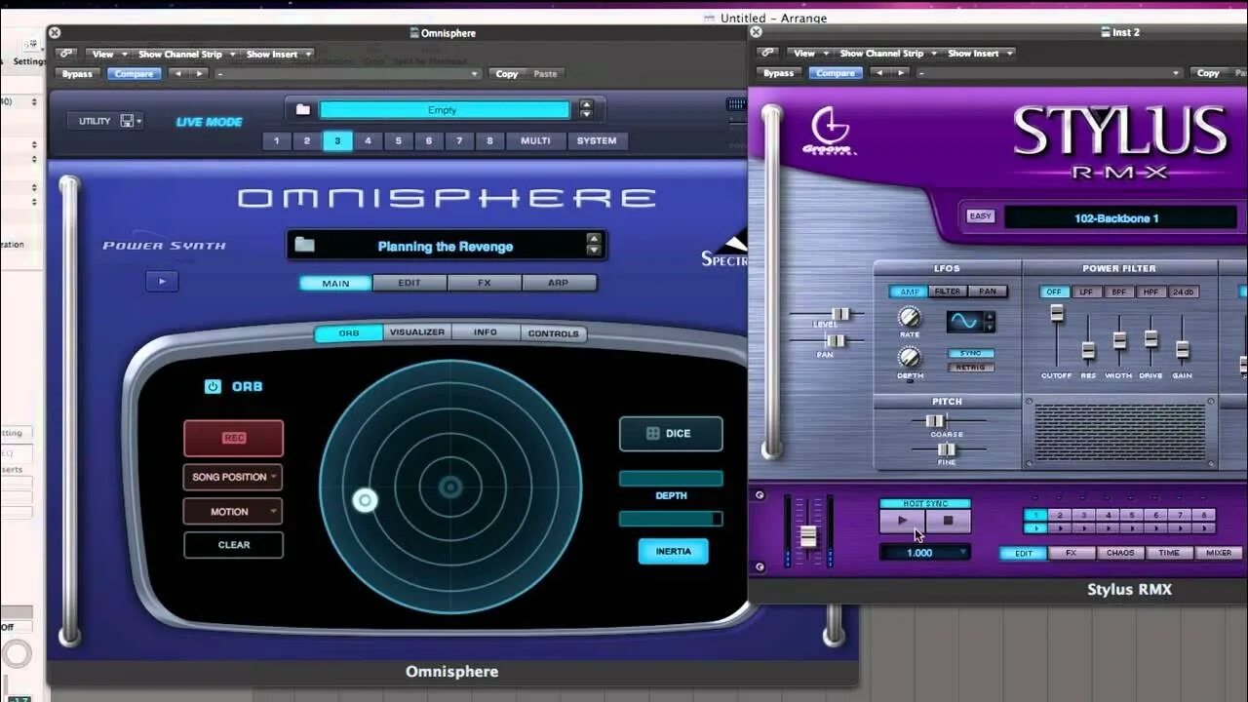Click Copy in the Omnisphere window header
The image size is (1248, 702).
point(507,74)
